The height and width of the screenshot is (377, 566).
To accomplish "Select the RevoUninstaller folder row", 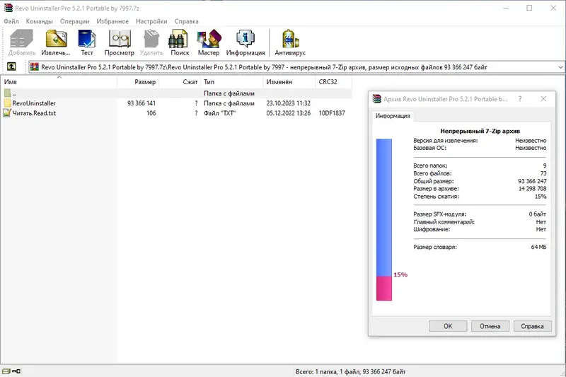I will pos(177,103).
